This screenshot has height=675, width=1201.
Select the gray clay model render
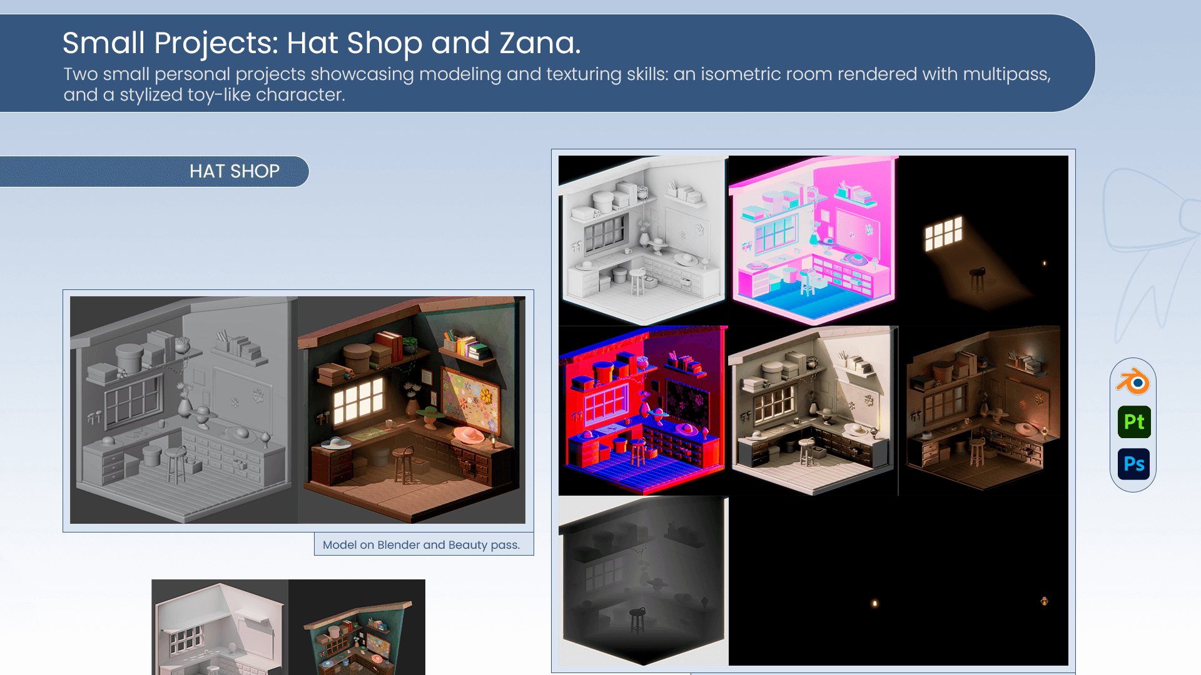(x=183, y=410)
